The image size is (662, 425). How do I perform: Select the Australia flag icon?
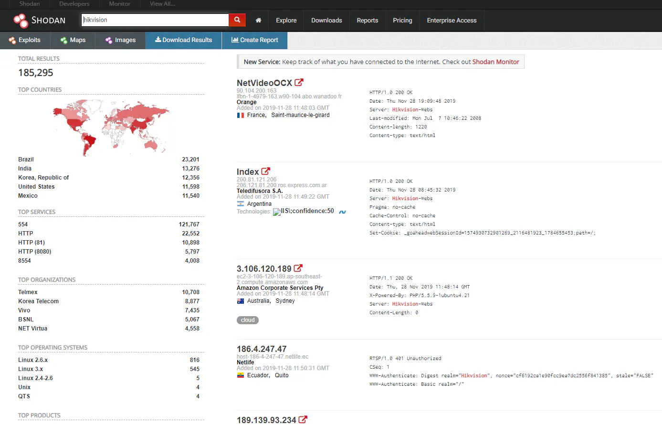241,301
